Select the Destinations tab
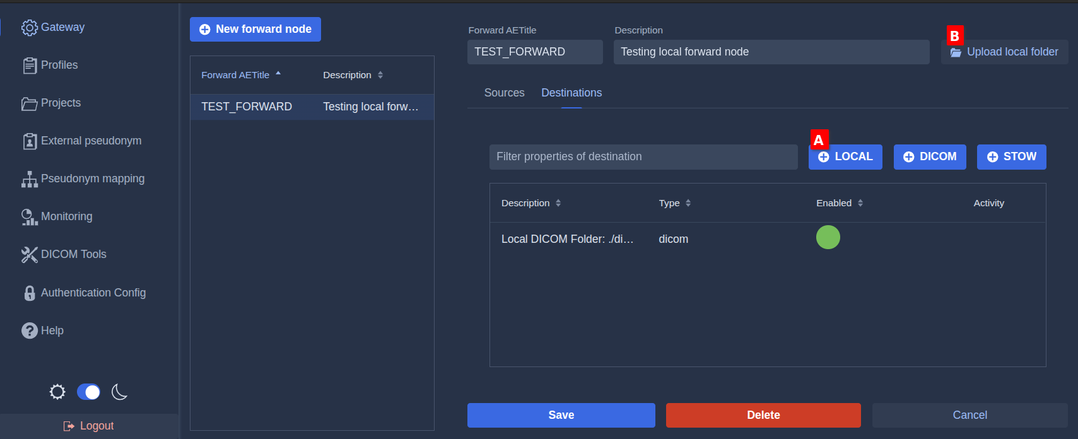The width and height of the screenshot is (1078, 439). 571,93
